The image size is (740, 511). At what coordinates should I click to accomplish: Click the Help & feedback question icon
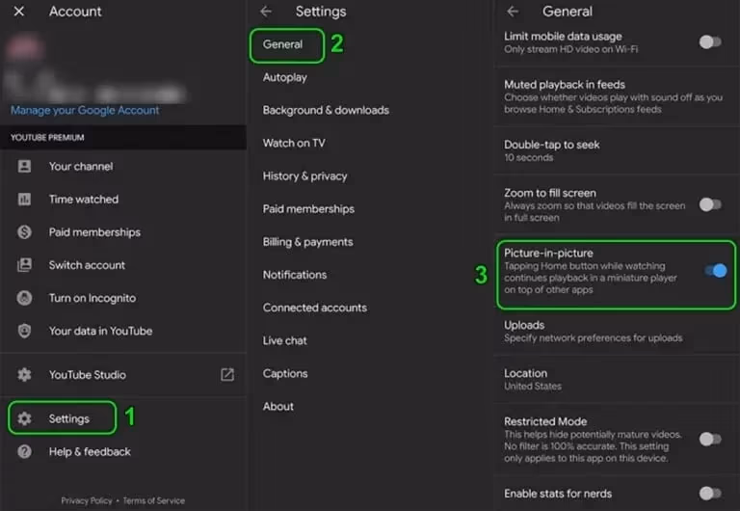(x=25, y=452)
